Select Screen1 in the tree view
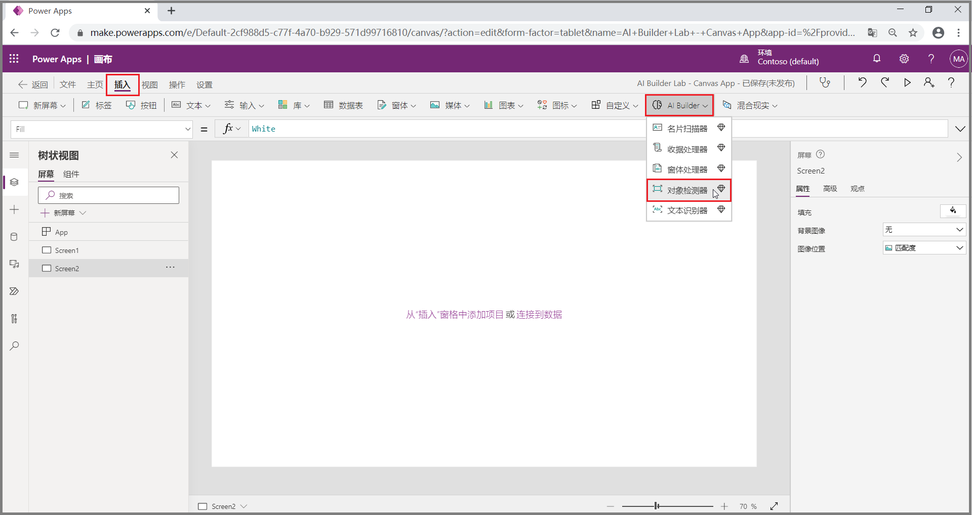Screen dimensions: 972x515 coord(108,250)
